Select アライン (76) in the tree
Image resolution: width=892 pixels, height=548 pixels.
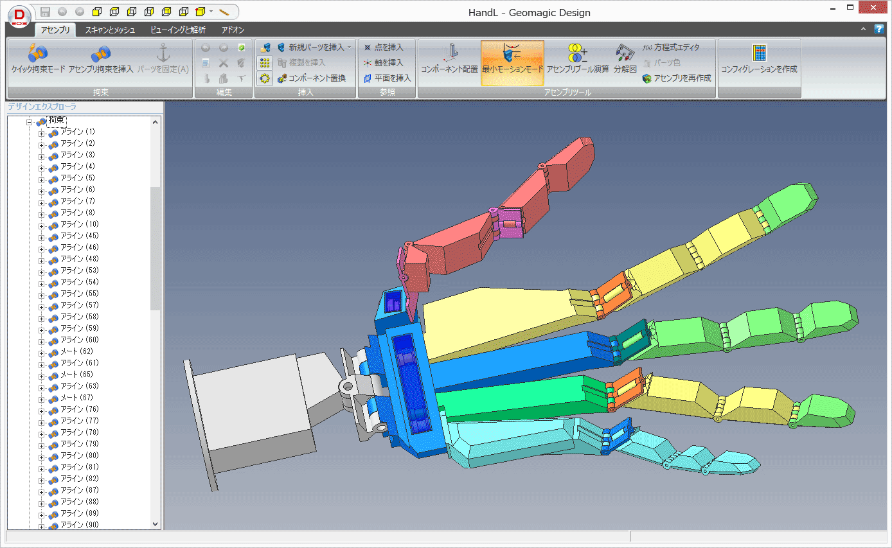(x=80, y=409)
